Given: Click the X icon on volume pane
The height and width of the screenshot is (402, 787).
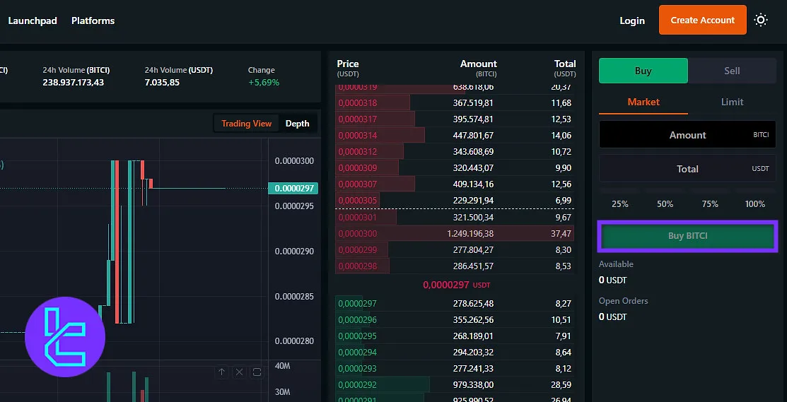Looking at the screenshot, I should pos(239,372).
